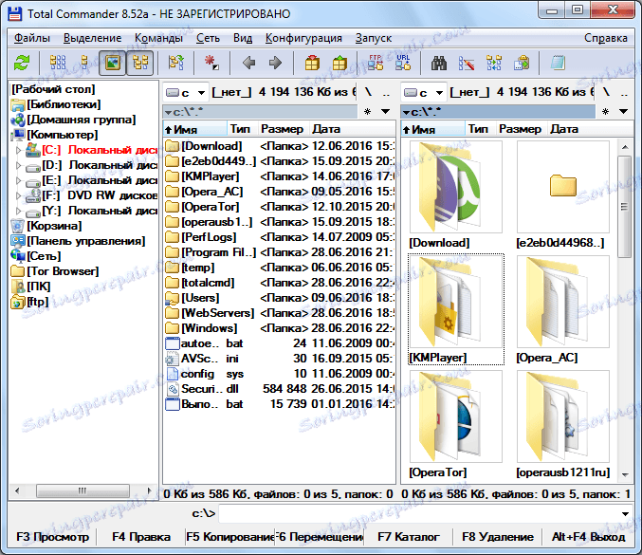Viewport: 642px width, 555px height.
Task: Click the [Download] folder thumbnail
Action: [456, 187]
